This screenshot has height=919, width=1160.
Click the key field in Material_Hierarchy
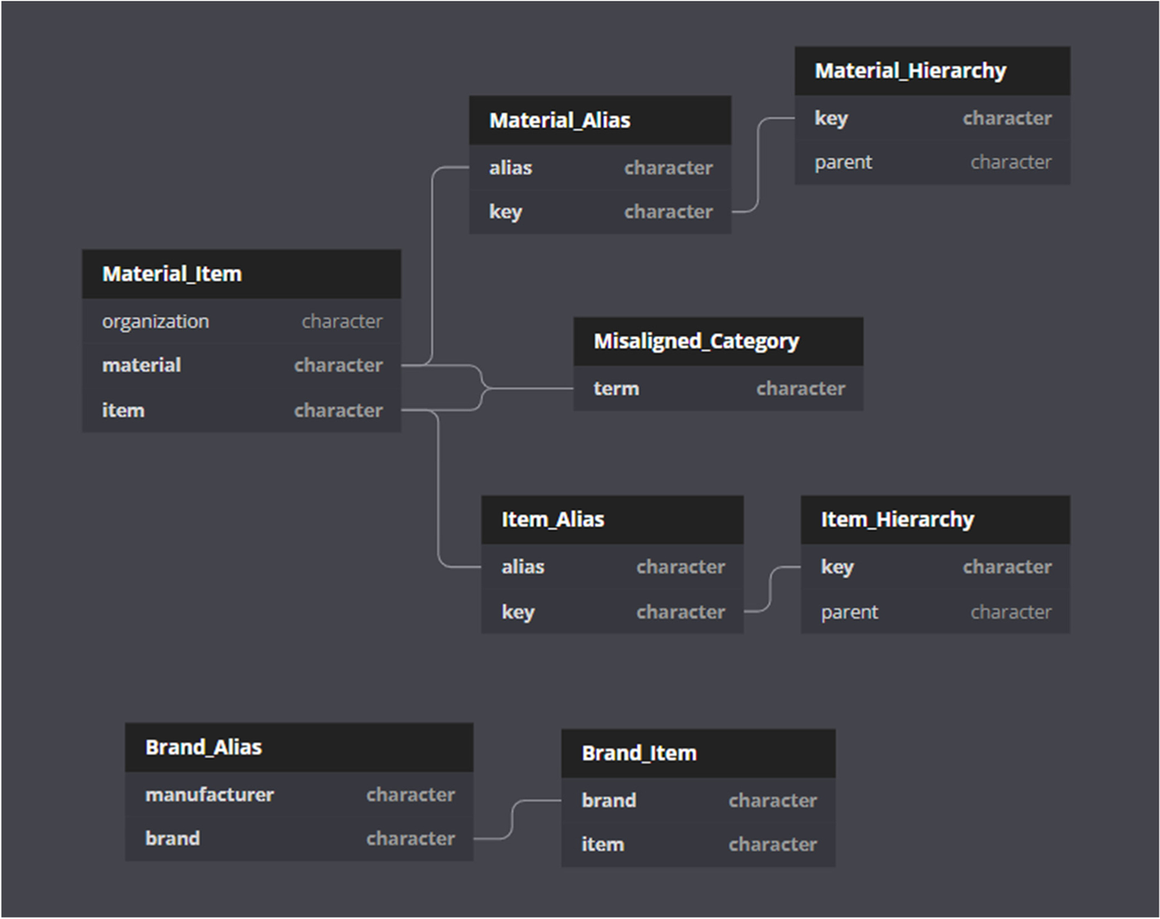[932, 117]
